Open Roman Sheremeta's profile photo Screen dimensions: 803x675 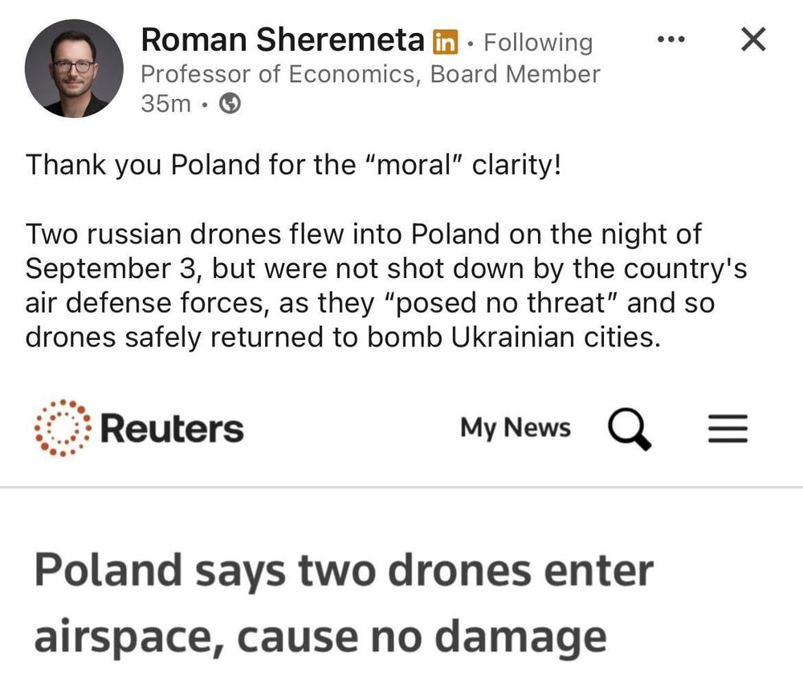74,69
